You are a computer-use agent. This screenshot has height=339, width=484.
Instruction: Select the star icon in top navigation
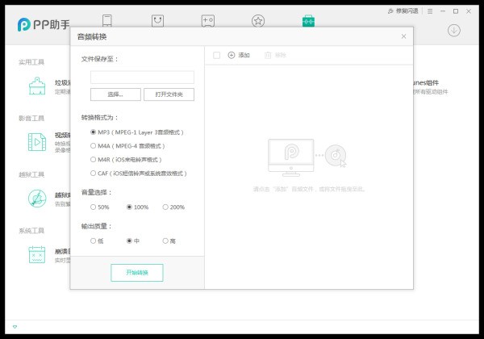pos(257,20)
